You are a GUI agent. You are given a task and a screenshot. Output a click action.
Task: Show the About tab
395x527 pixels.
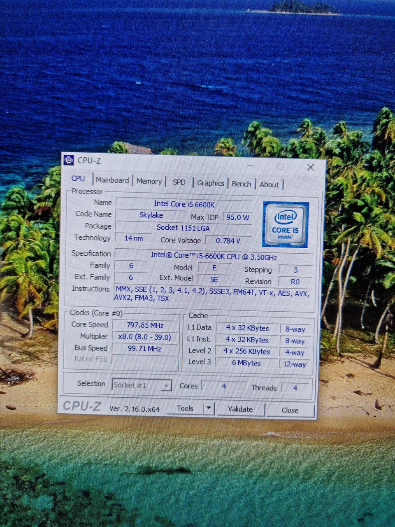click(269, 184)
